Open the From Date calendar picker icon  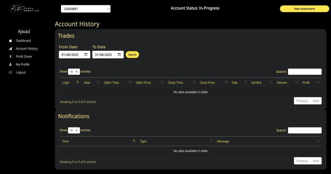tap(86, 55)
